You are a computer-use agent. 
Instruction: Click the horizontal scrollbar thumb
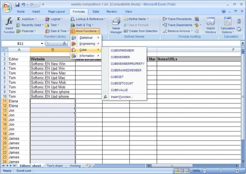coord(172,166)
